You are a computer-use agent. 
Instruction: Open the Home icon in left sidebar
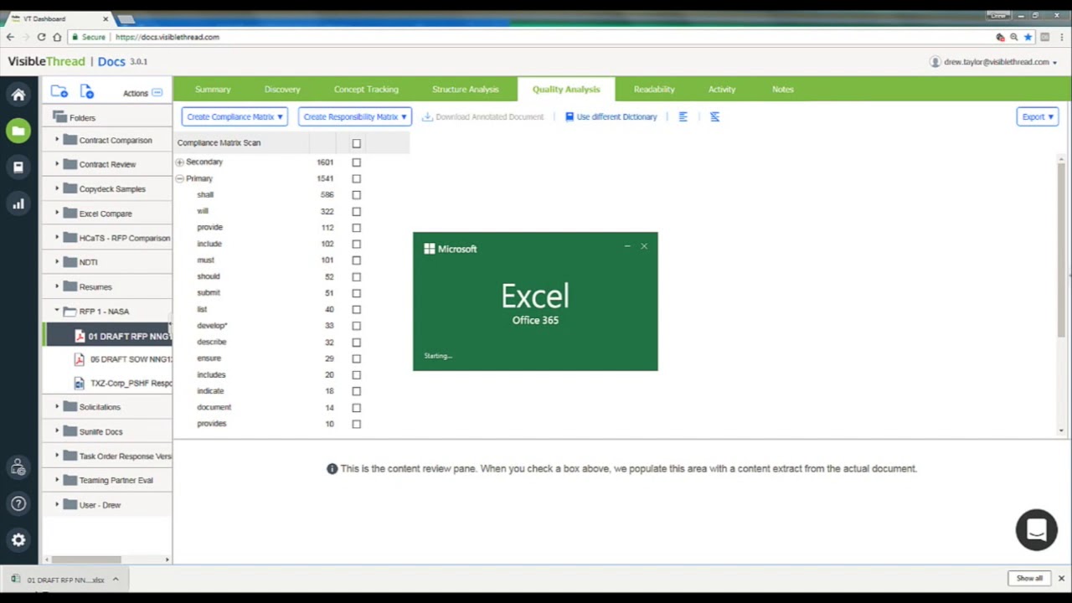[18, 95]
